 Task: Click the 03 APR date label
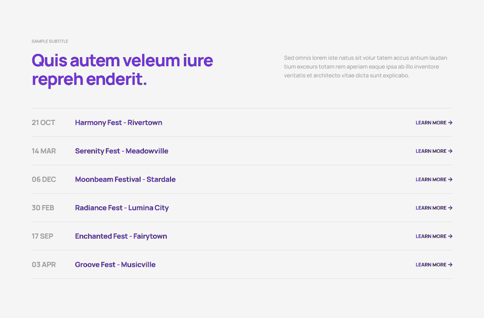point(44,265)
